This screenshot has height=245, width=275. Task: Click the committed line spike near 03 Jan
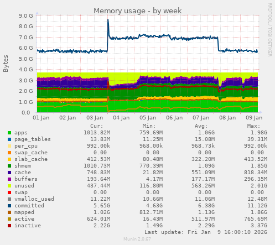tap(108, 20)
